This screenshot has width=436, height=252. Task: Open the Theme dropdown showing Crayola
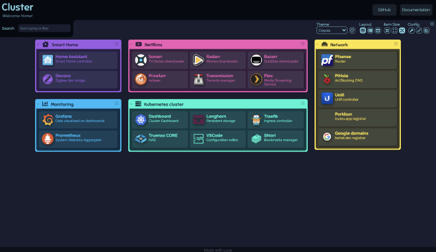(x=332, y=30)
